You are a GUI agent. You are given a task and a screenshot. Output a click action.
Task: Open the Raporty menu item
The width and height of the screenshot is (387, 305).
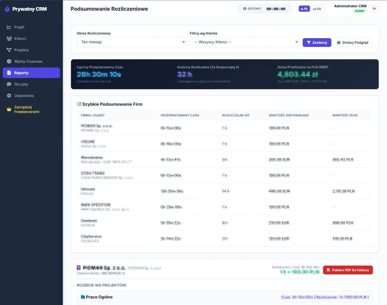click(31, 73)
